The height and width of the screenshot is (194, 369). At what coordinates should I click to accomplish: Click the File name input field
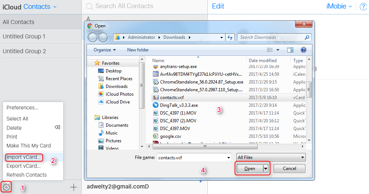point(192,157)
